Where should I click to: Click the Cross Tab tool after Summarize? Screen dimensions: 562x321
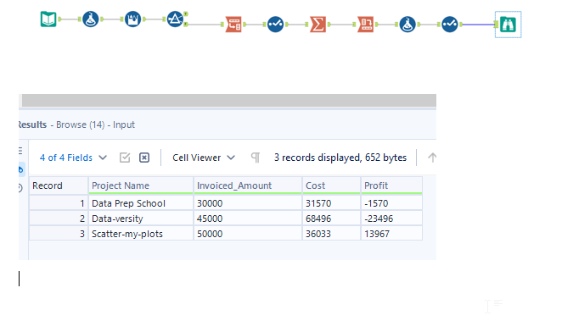[x=366, y=25]
